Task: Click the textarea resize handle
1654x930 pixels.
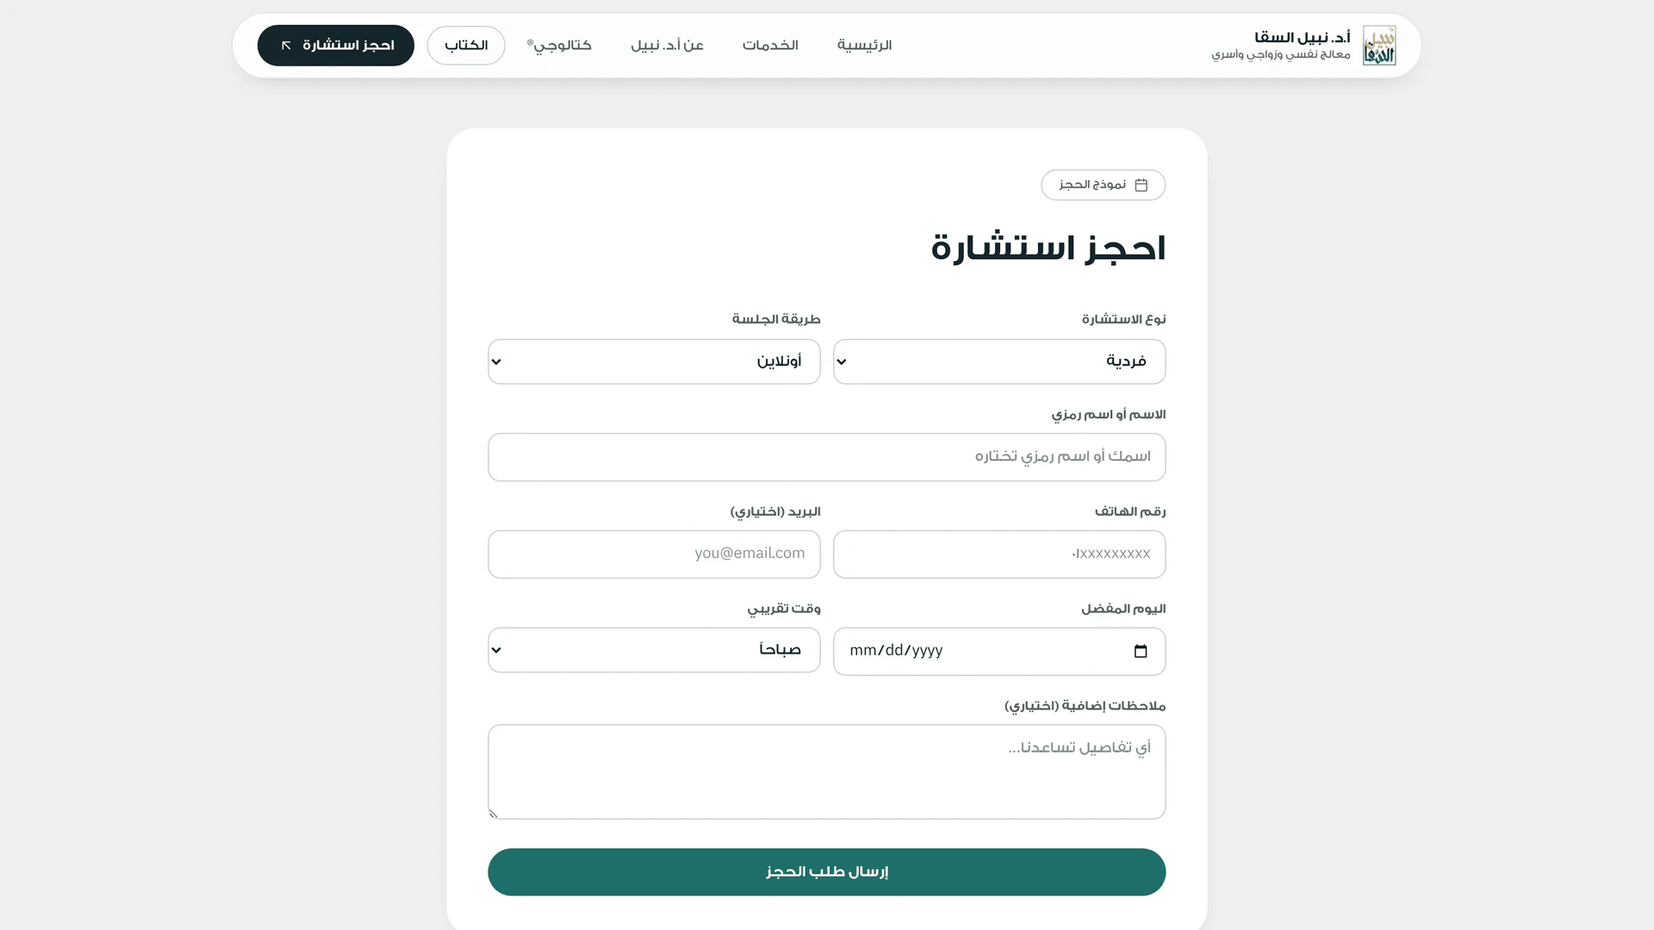Action: pyautogui.click(x=494, y=814)
